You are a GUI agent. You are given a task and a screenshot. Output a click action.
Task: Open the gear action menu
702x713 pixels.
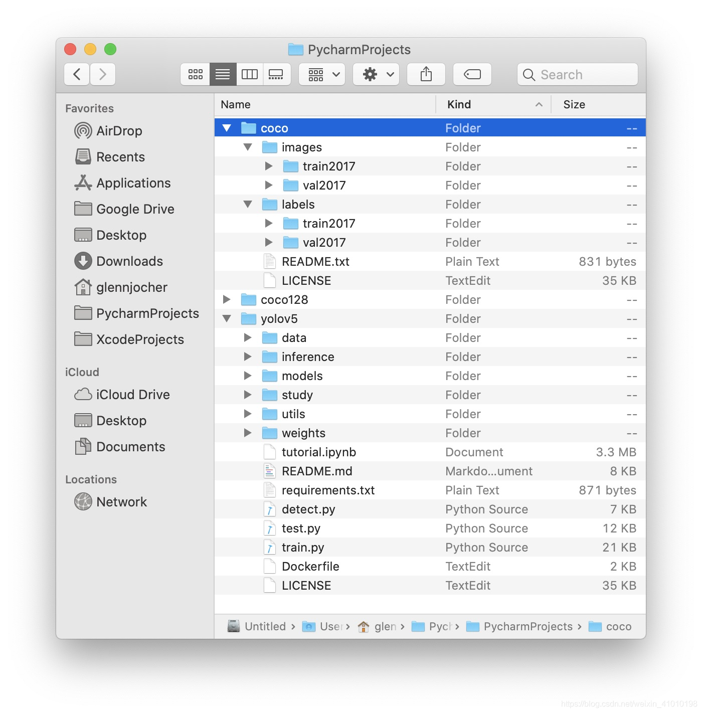[x=376, y=74]
